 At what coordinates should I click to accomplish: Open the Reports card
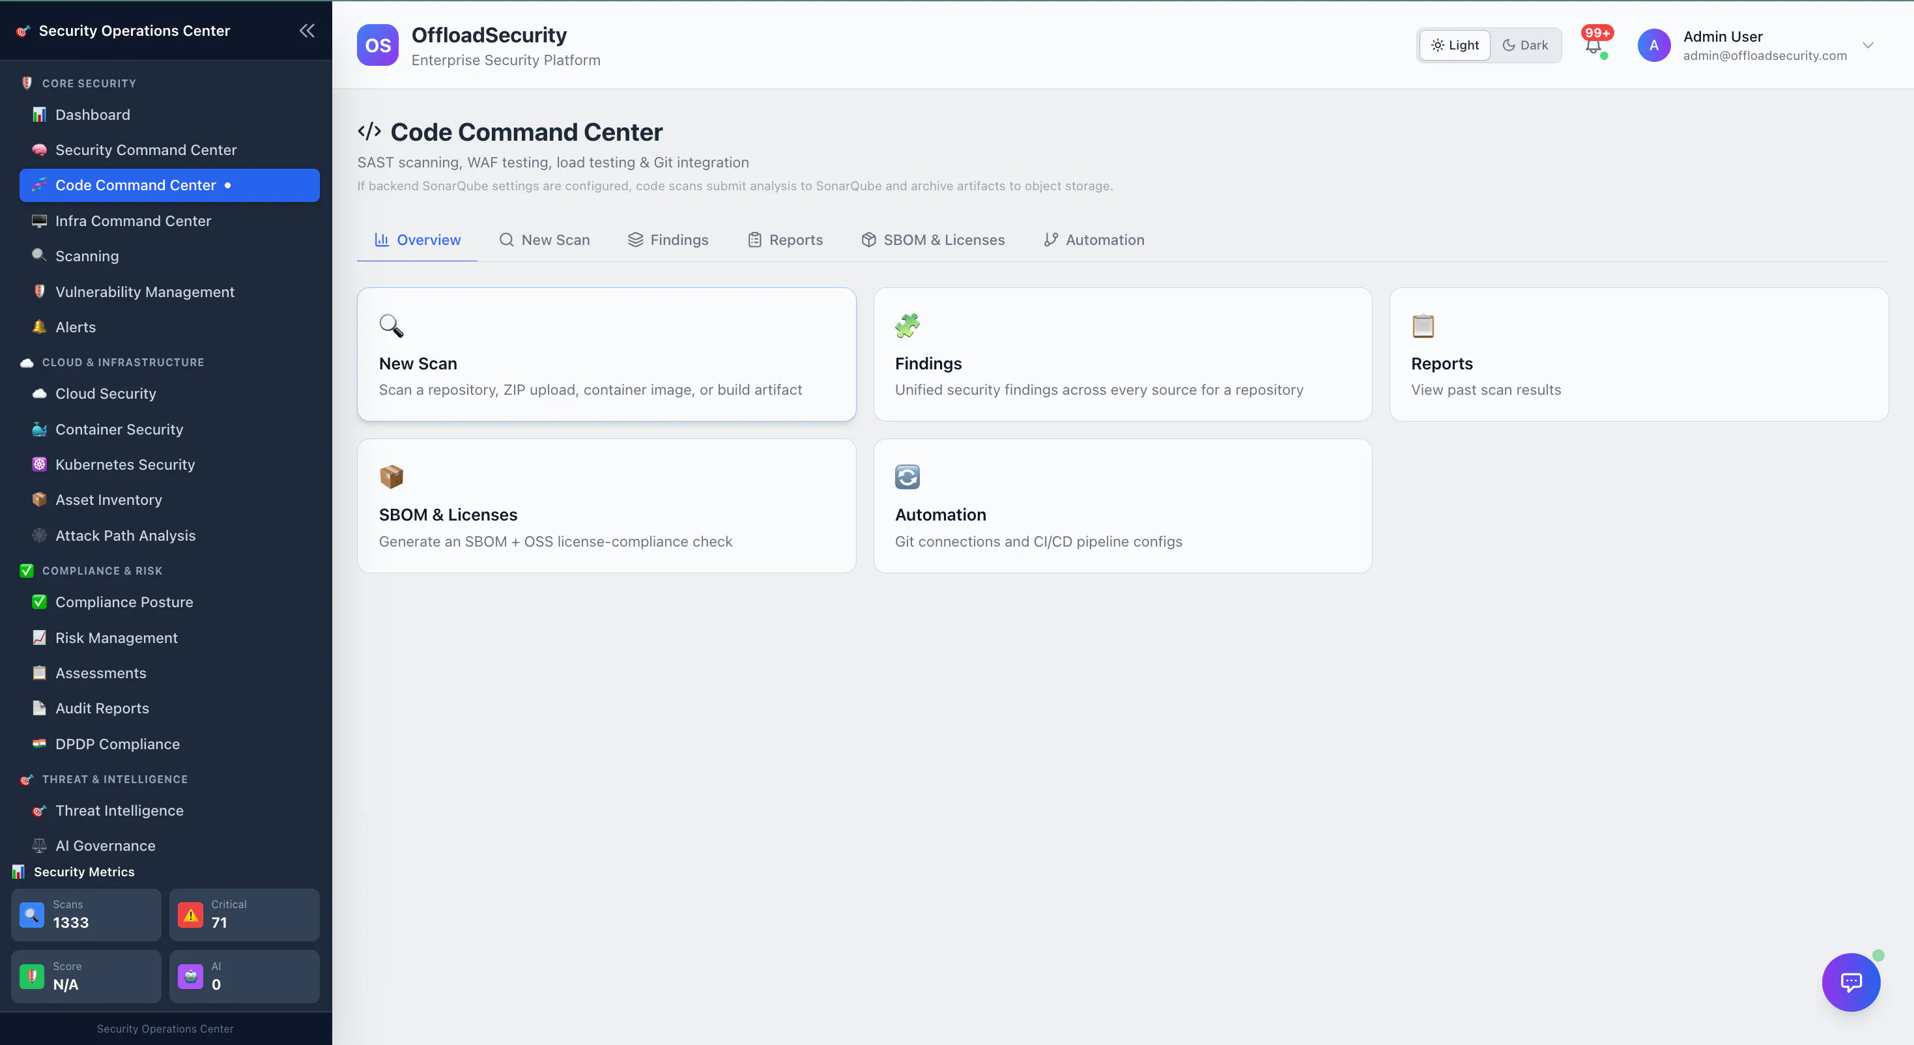1639,354
